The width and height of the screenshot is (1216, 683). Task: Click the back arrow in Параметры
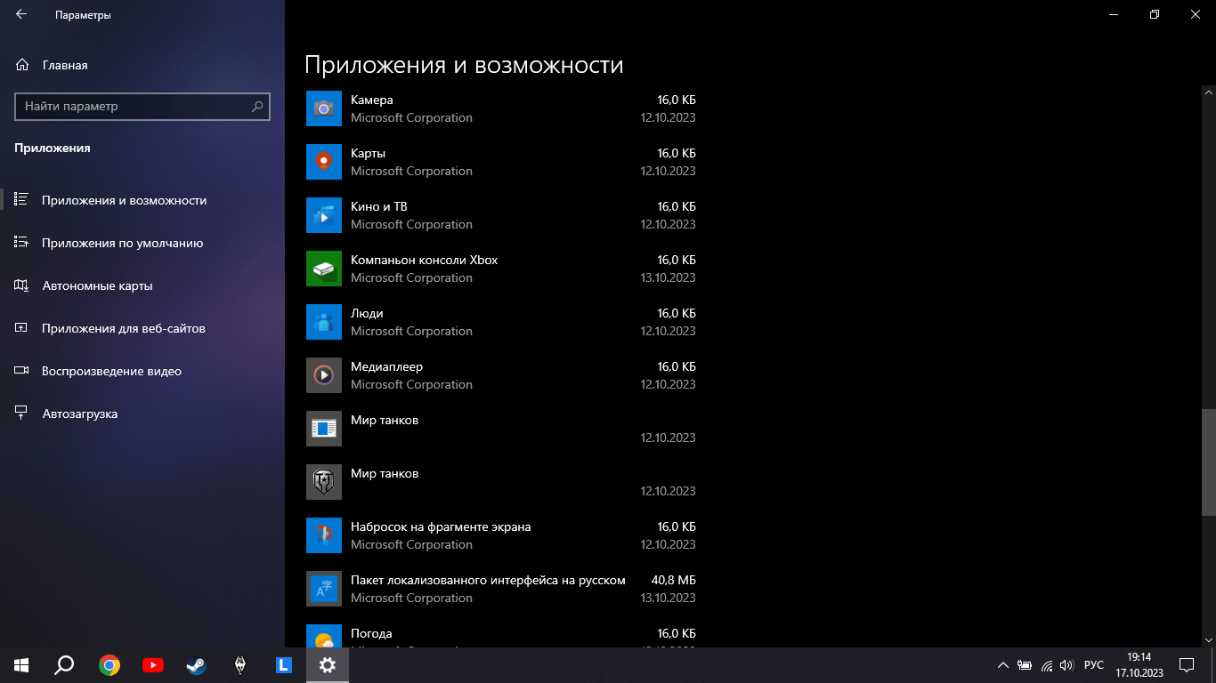click(x=21, y=14)
